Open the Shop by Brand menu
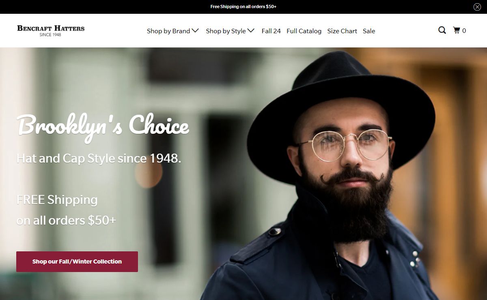This screenshot has width=487, height=300. click(173, 31)
